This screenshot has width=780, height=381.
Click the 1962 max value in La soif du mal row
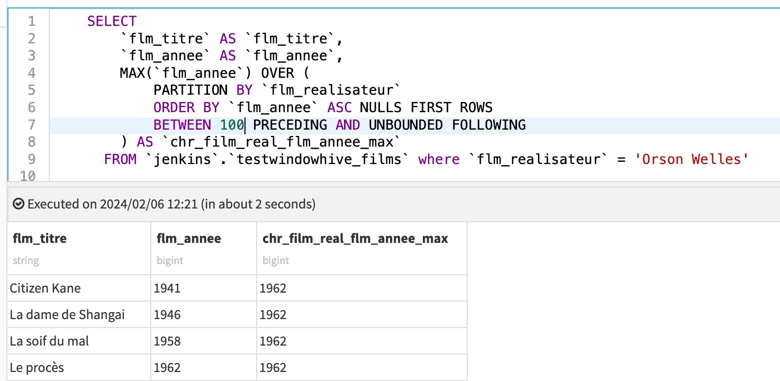click(x=362, y=341)
